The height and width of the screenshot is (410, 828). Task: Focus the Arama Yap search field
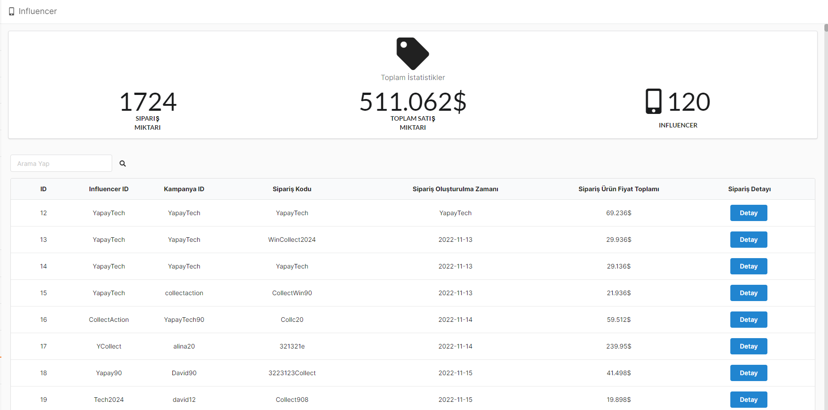coord(61,163)
